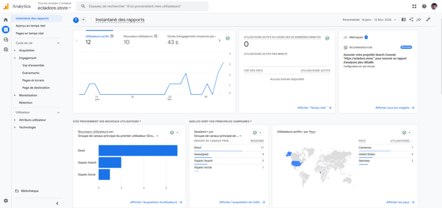Add comparison with the plus button

tap(83, 20)
